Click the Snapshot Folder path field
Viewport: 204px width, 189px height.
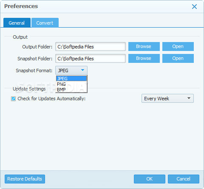pos(91,59)
